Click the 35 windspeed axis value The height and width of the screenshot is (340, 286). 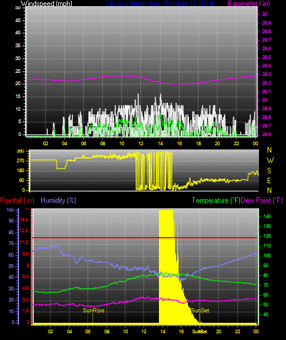click(x=18, y=45)
